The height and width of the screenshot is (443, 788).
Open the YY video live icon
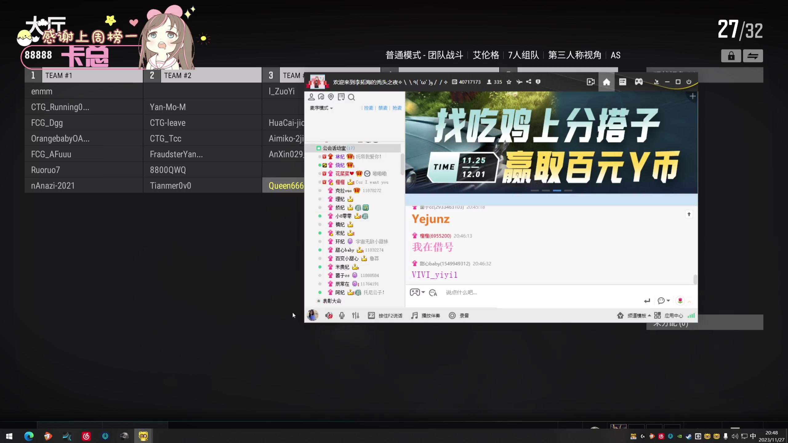pos(590,82)
